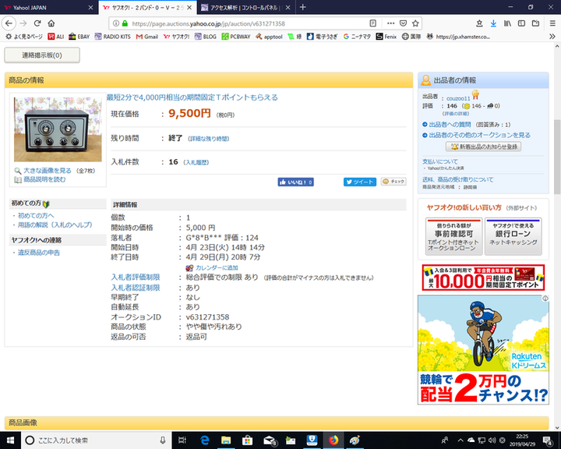Open 入札履歴 bid history link
The width and height of the screenshot is (561, 449).
click(196, 162)
